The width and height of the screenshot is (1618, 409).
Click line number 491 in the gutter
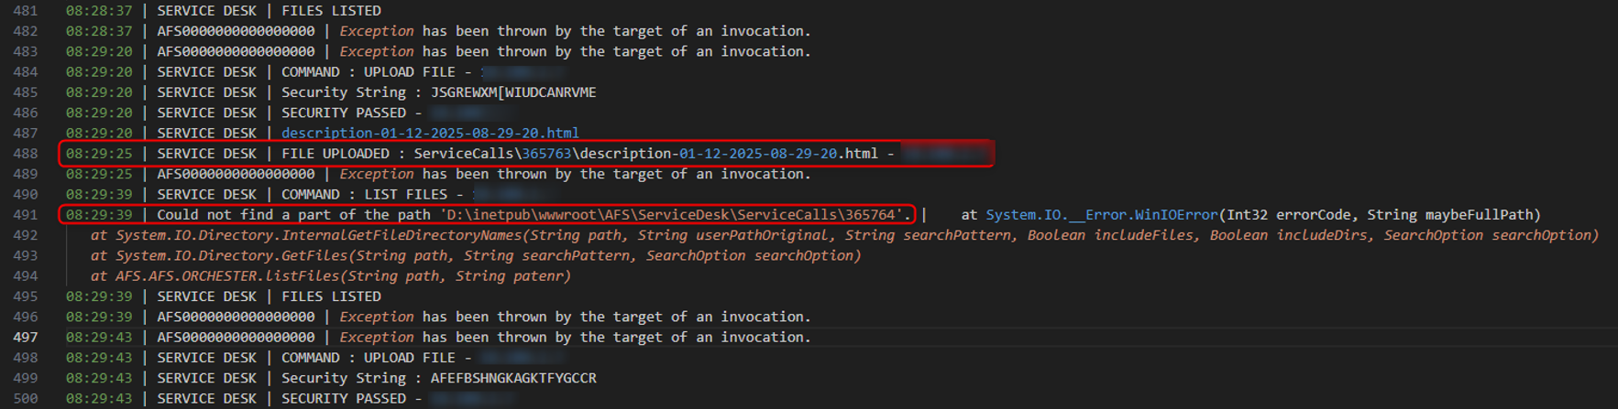coord(26,215)
